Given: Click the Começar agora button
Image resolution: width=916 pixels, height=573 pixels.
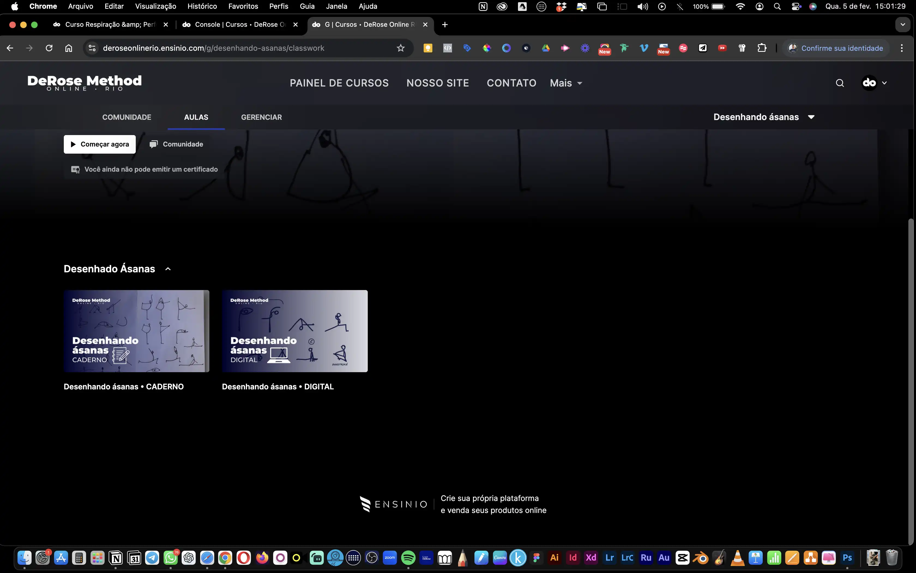Looking at the screenshot, I should 100,144.
